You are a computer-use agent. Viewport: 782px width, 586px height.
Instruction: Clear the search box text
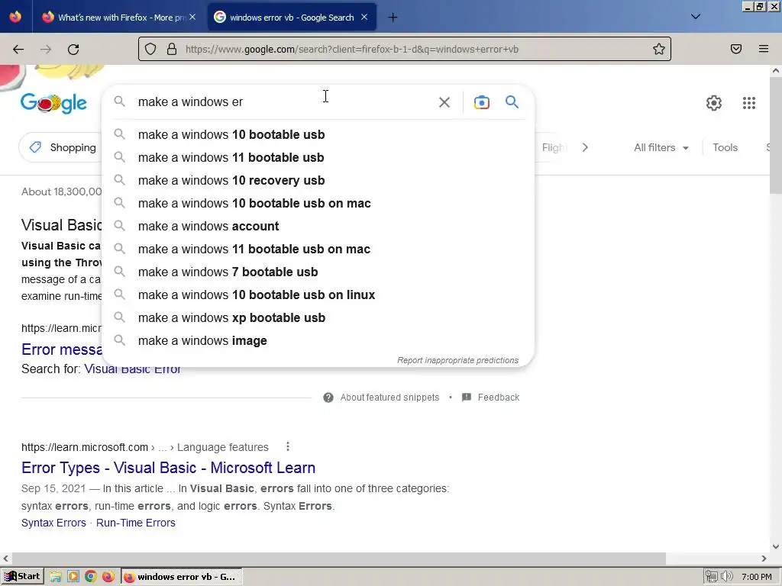(444, 102)
